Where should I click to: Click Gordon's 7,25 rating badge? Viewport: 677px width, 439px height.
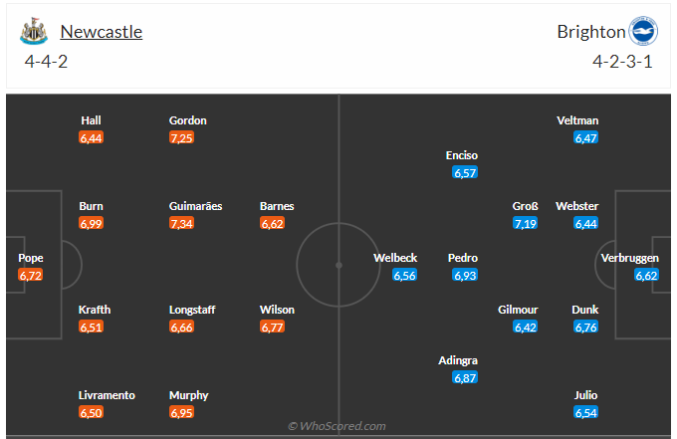(x=181, y=137)
